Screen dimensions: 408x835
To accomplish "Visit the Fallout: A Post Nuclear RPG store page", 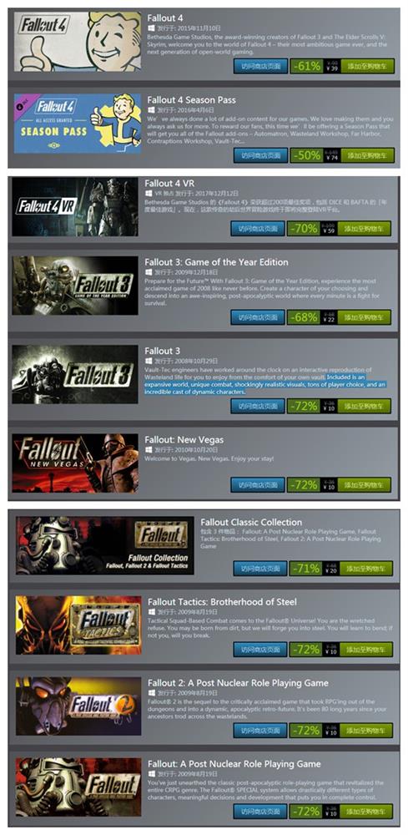I will [x=260, y=811].
